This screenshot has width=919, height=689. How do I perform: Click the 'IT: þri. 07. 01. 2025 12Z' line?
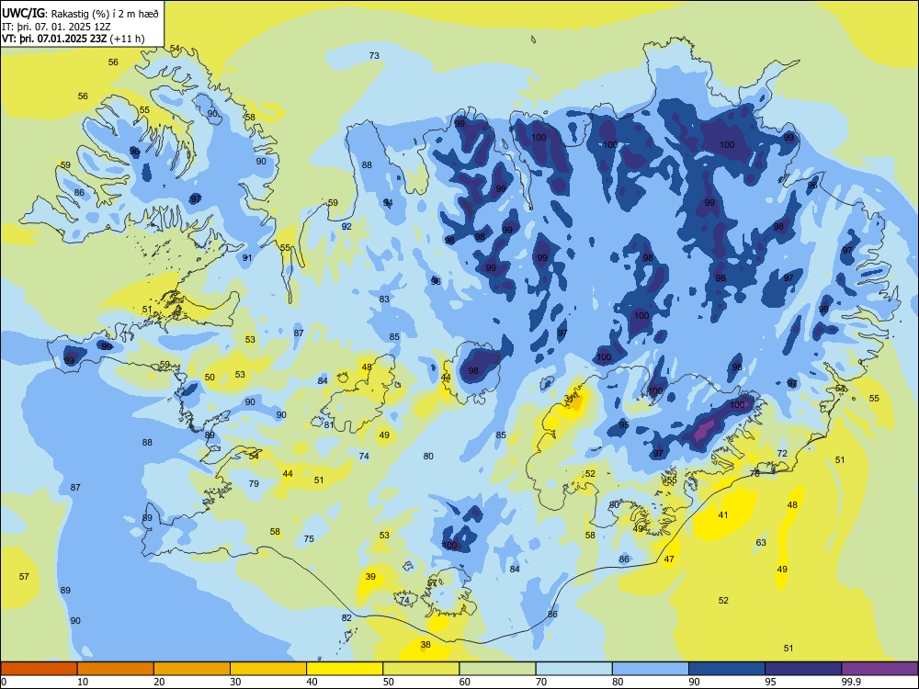point(57,27)
